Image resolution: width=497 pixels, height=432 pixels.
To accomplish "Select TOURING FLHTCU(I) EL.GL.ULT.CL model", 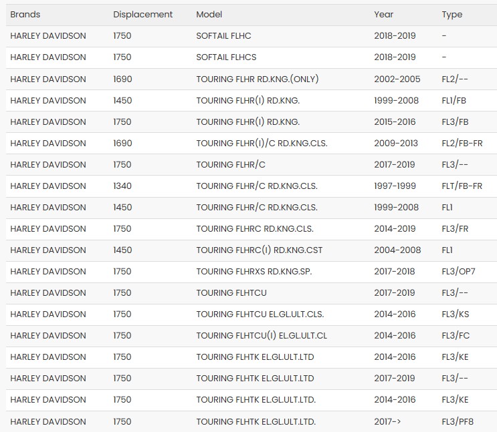I will tap(262, 335).
